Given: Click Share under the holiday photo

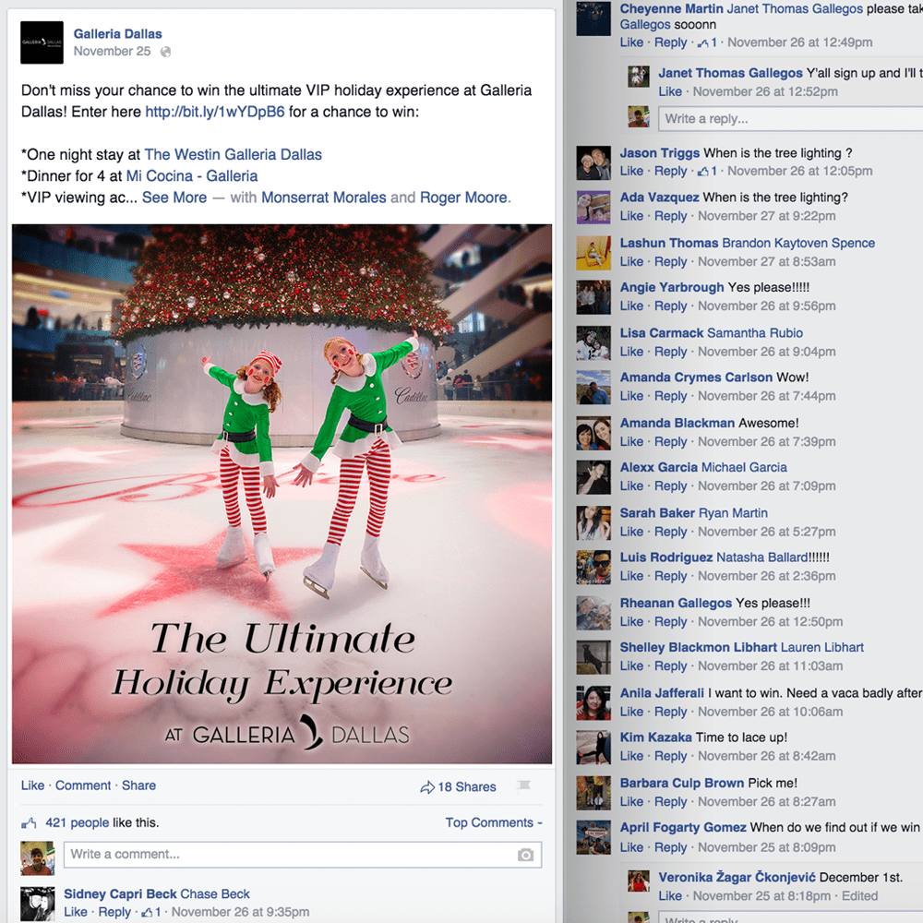Looking at the screenshot, I should pyautogui.click(x=139, y=785).
